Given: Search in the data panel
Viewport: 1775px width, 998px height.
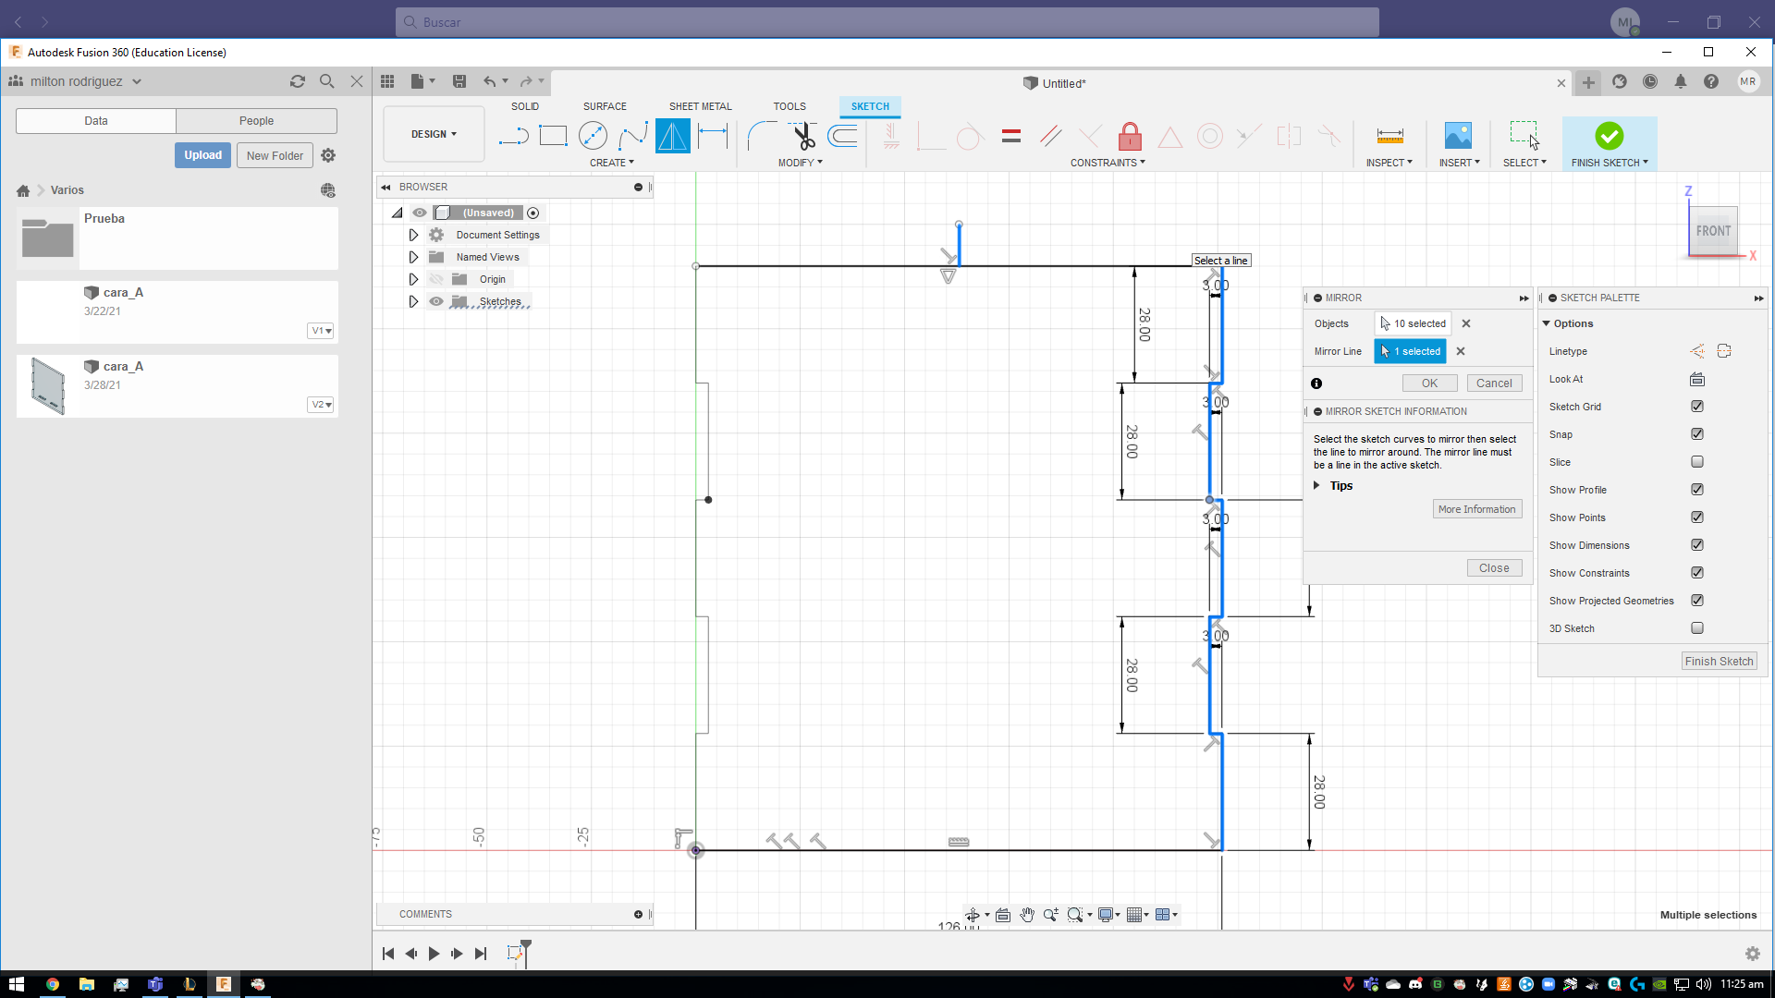Looking at the screenshot, I should point(327,81).
